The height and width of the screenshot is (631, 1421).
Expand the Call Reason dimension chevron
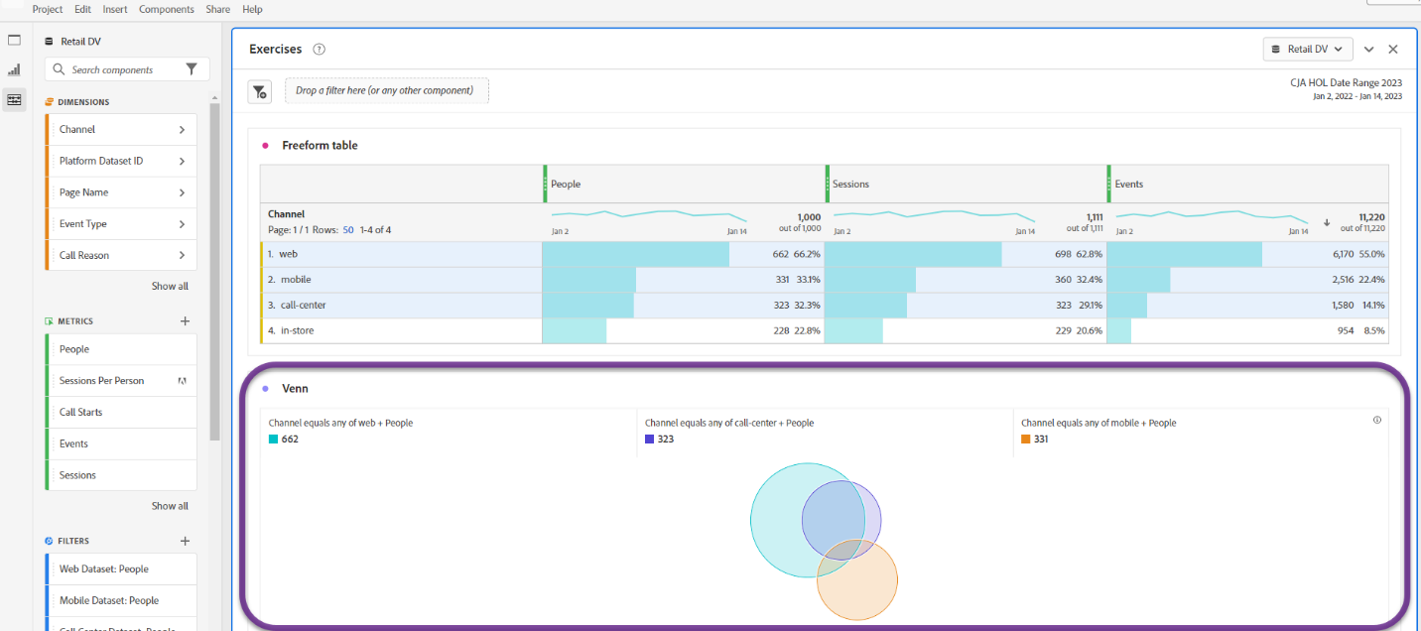182,256
